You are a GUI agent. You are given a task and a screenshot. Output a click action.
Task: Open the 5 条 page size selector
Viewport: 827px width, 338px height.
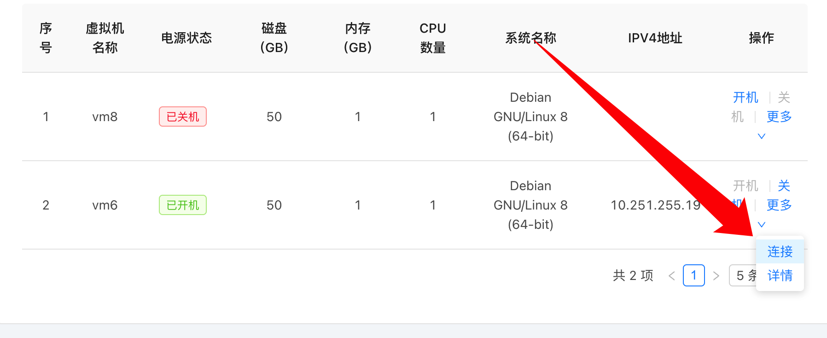click(743, 276)
